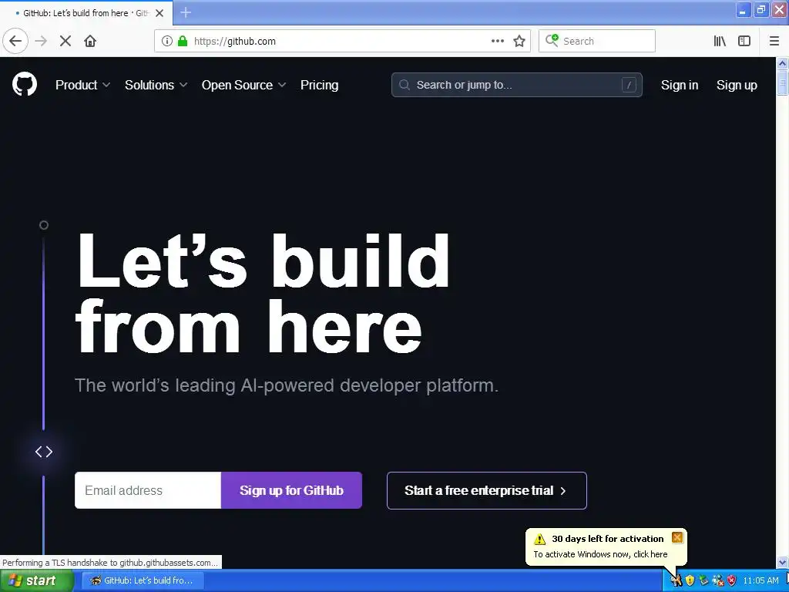The width and height of the screenshot is (789, 592).
Task: Select the GitHub taskbar window button
Action: point(142,580)
